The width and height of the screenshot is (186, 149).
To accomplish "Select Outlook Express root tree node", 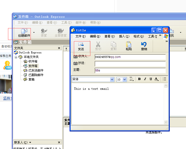I will pyautogui.click(x=30, y=52).
